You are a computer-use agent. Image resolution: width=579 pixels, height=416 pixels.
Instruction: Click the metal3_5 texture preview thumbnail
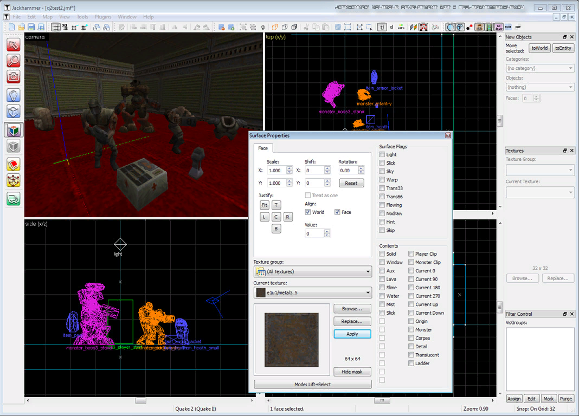[291, 340]
